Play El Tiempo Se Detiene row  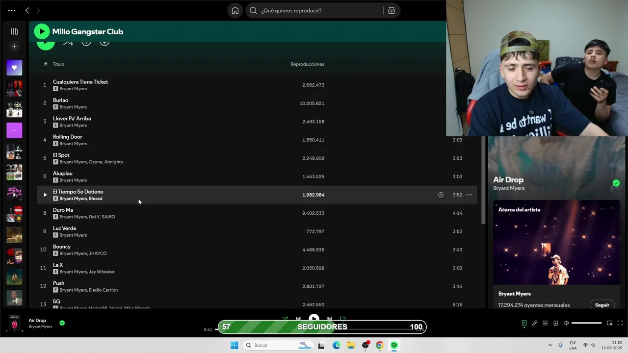coord(45,195)
